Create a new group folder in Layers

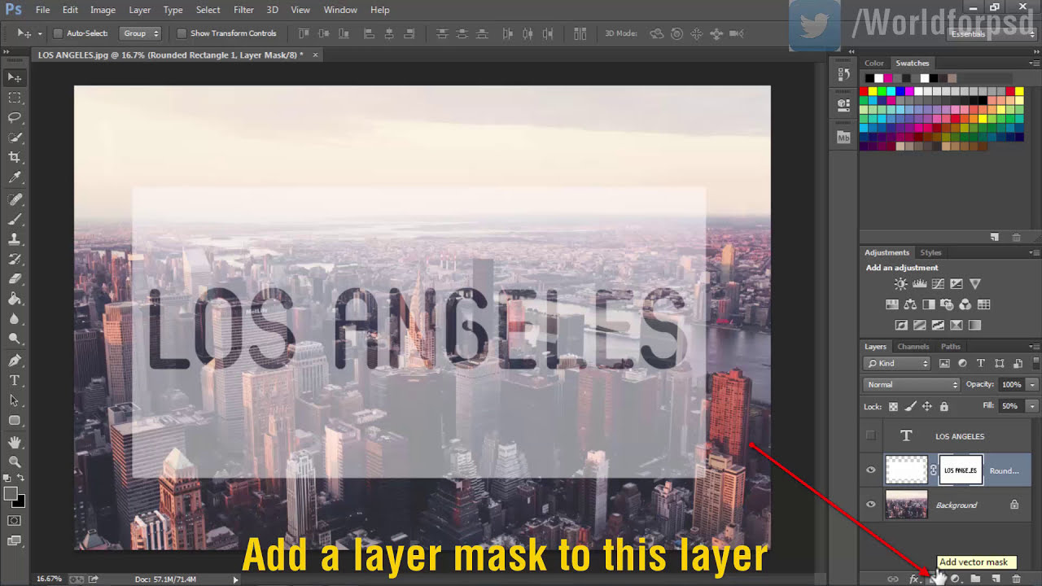click(975, 579)
